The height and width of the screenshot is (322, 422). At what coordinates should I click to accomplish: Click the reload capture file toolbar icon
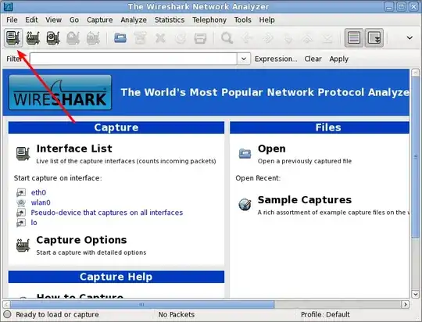181,38
